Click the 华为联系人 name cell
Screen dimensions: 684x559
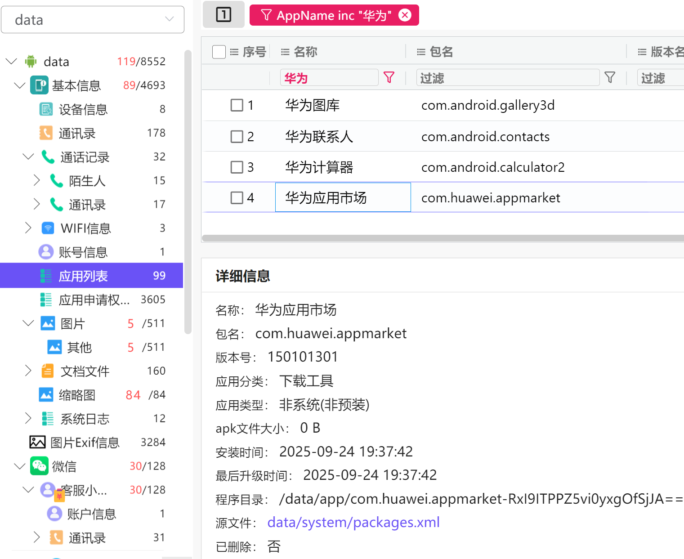[x=319, y=136]
